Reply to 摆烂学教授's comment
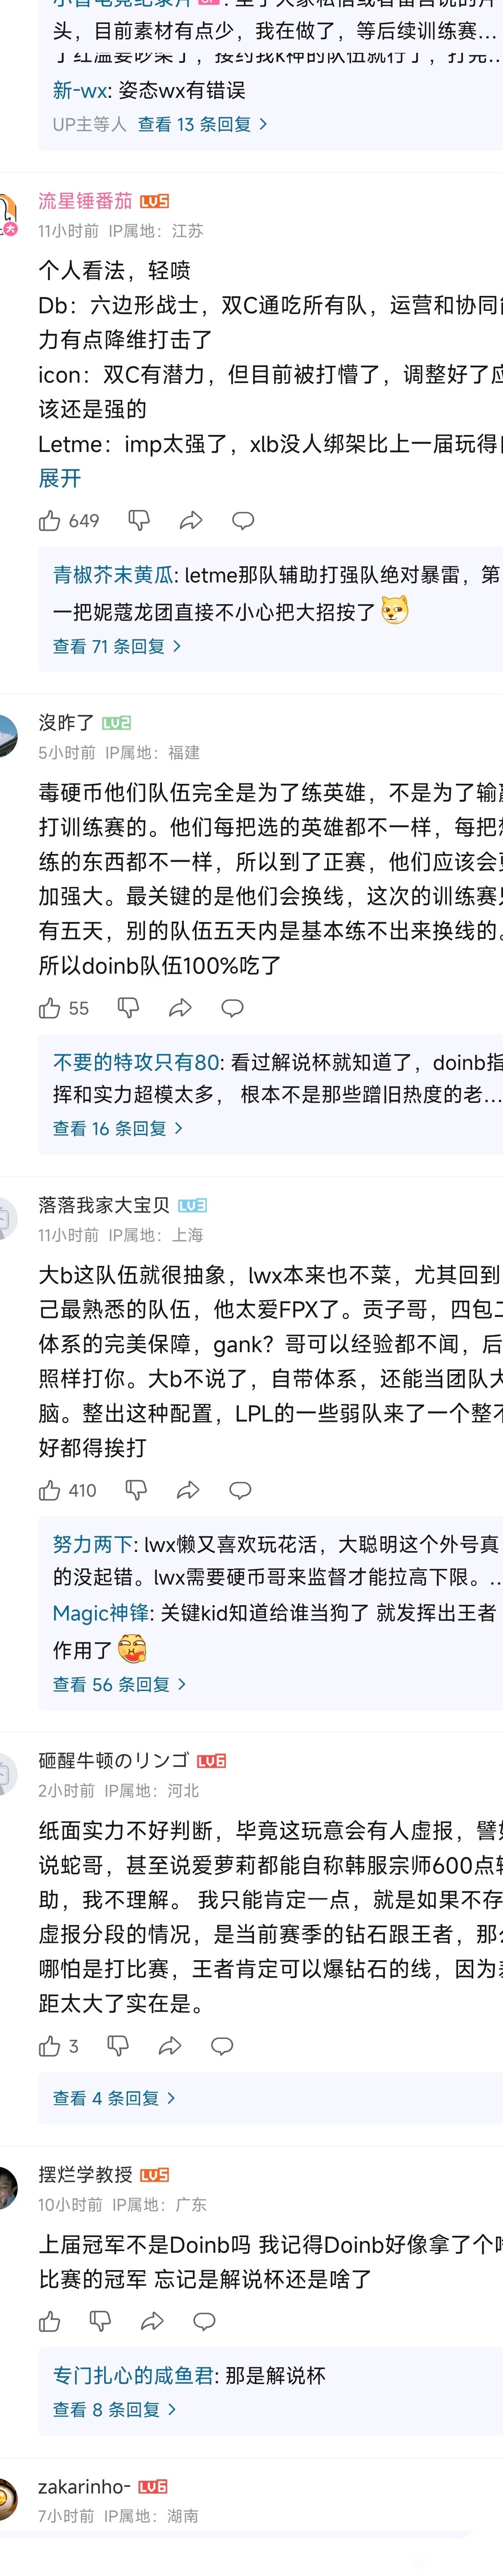This screenshot has height=2576, width=503. 204,2321
